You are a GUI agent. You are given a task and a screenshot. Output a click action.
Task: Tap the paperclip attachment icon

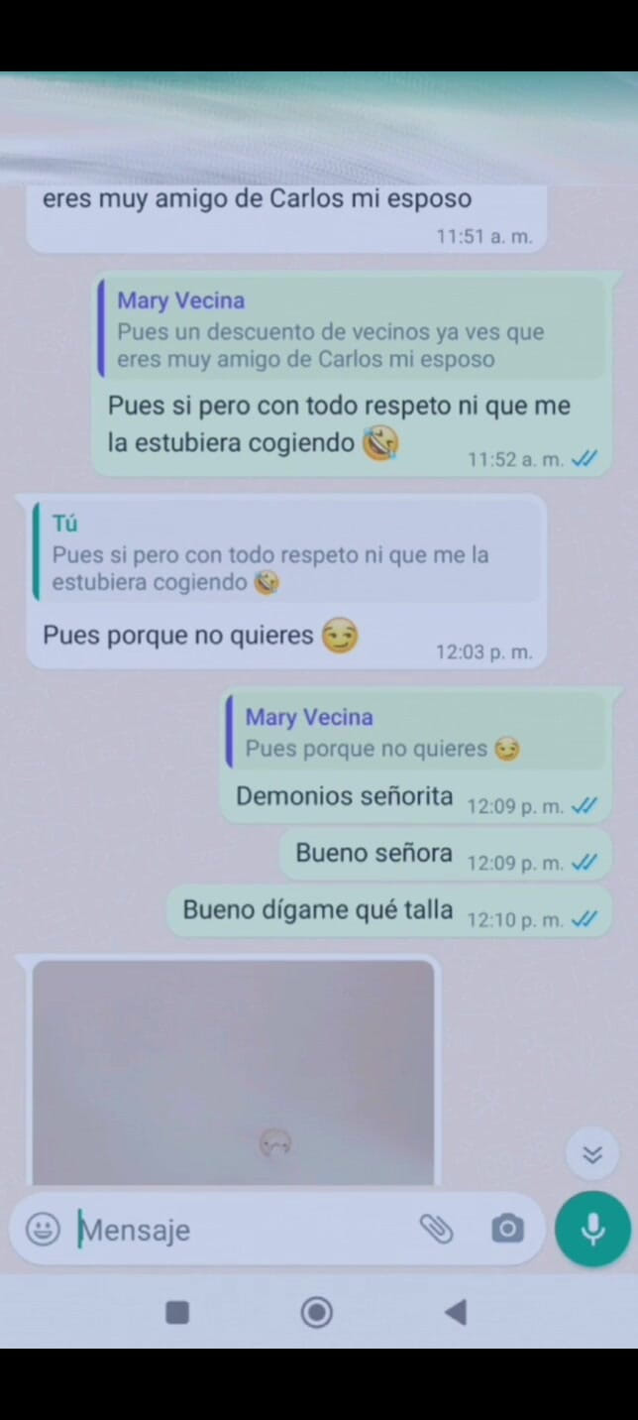click(436, 1230)
